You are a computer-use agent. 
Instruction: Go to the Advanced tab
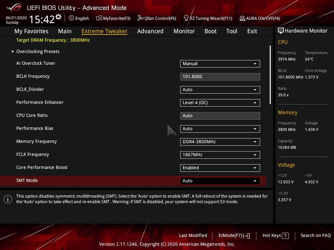pos(150,31)
